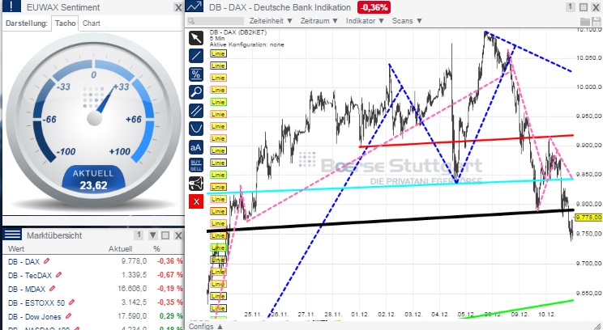Click the 'Aktive Konfiguration: none' text
603x330 pixels.
[247, 44]
